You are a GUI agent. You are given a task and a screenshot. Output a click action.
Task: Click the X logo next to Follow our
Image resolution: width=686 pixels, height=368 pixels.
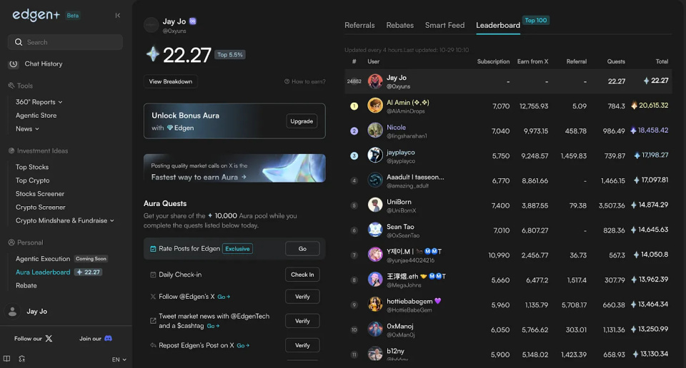click(x=49, y=338)
